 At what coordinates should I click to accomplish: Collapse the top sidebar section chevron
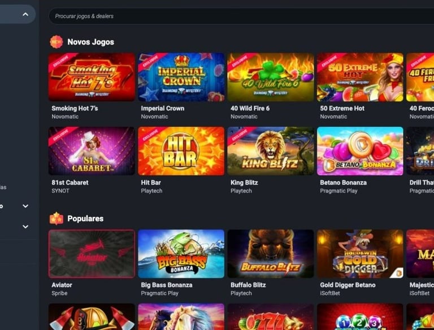pyautogui.click(x=25, y=14)
